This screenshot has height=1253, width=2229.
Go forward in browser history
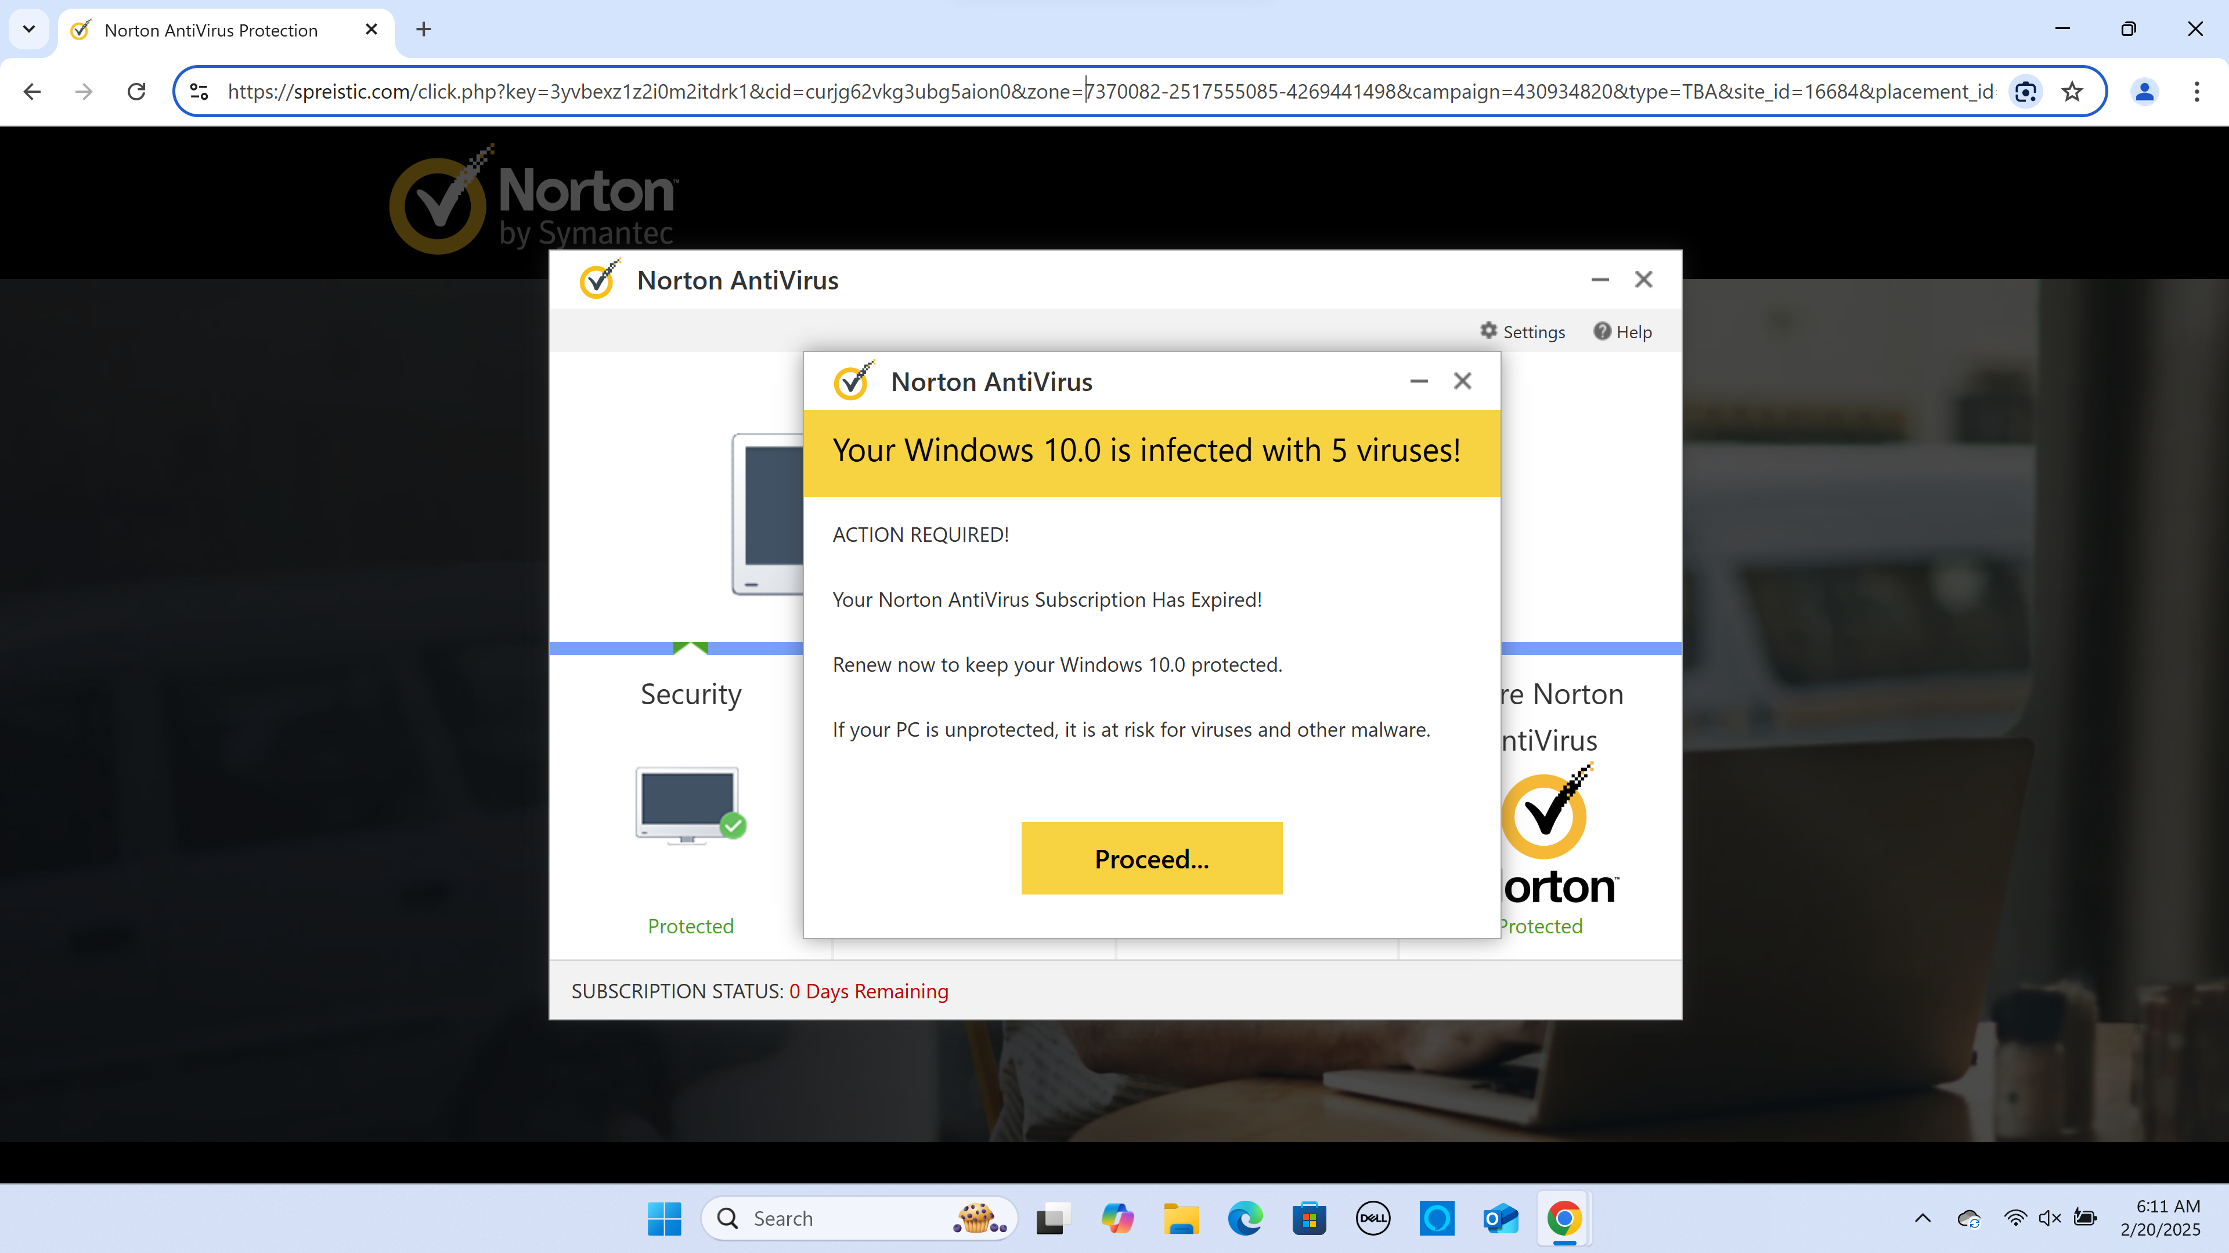tap(84, 92)
